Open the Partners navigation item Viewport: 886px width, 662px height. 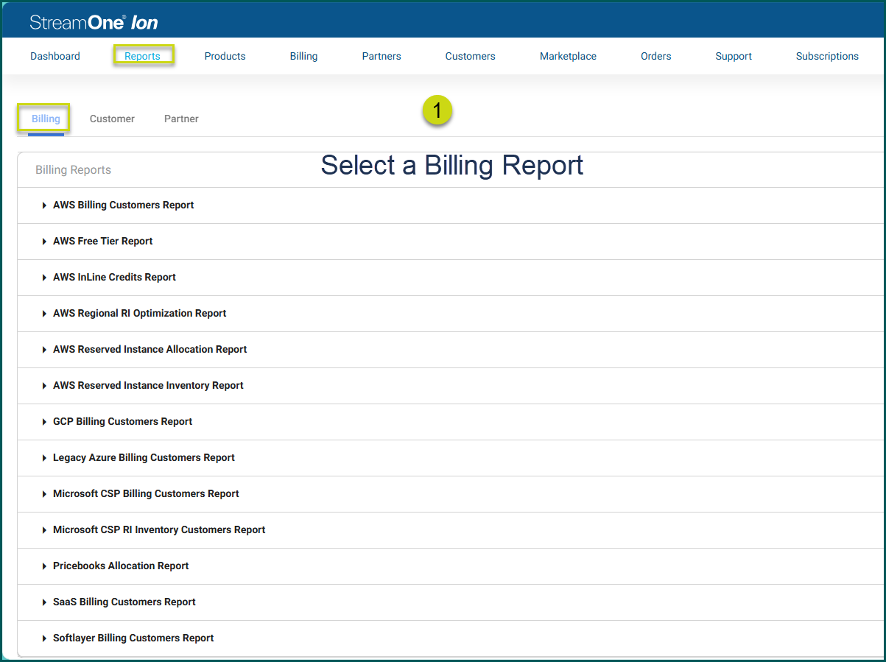pyautogui.click(x=382, y=56)
